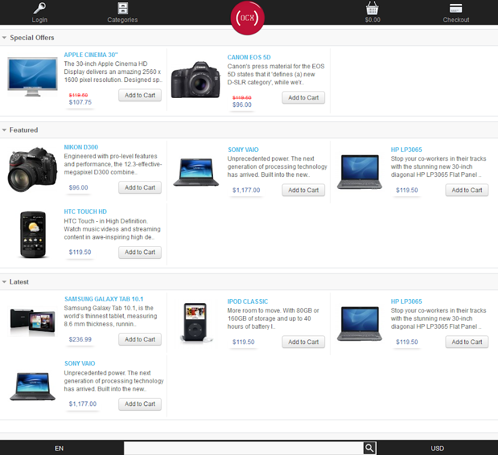The height and width of the screenshot is (455, 498).
Task: Click the Featured HP LP3065 laptop thumbnail
Action: pyautogui.click(x=360, y=172)
